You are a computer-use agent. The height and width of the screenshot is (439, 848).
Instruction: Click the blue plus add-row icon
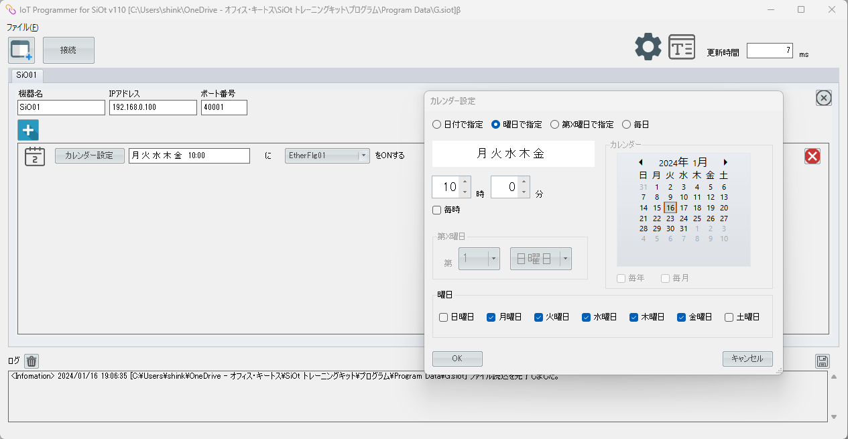coord(28,129)
